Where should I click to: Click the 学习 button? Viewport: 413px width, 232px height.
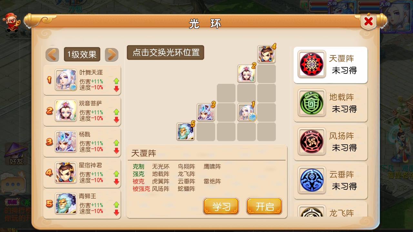coord(221,207)
